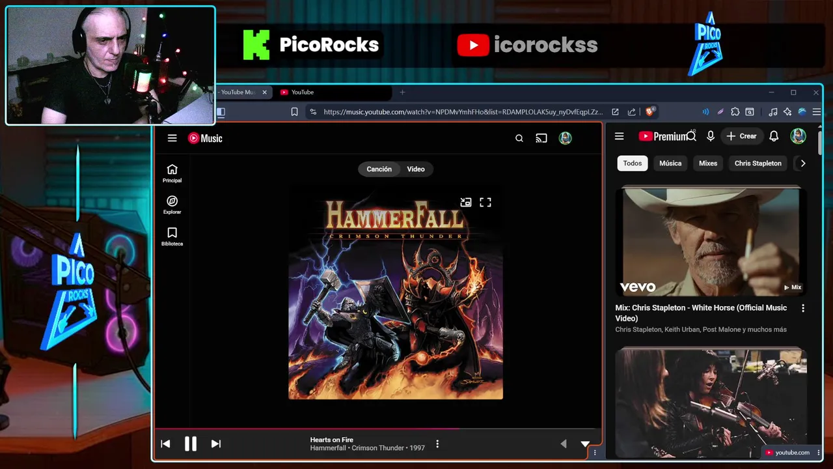Image resolution: width=833 pixels, height=469 pixels.
Task: Open options for the Chris Stapleton mix
Action: (x=803, y=308)
